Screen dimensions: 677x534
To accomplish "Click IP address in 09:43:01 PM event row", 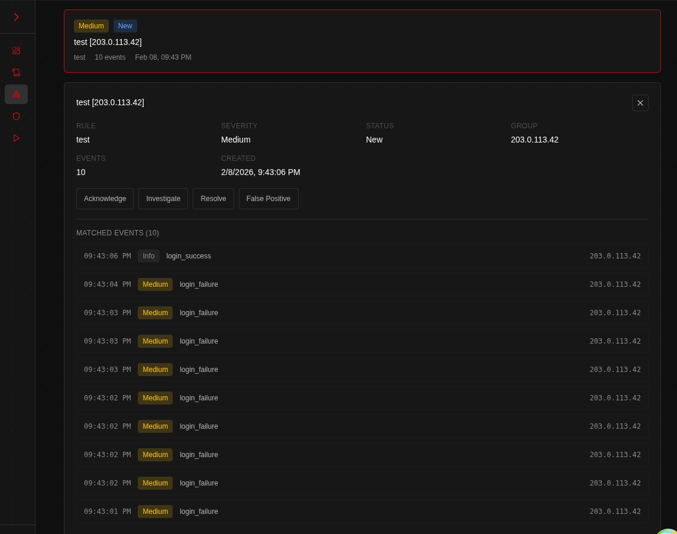I will [x=616, y=512].
